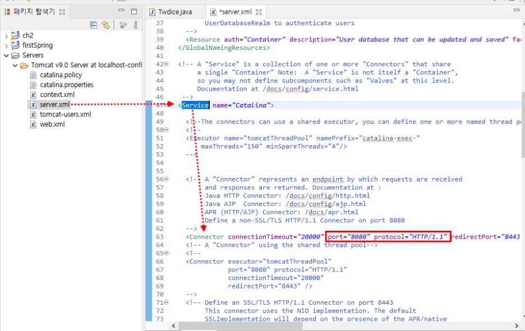This screenshot has width=525, height=331.
Task: Click connectionTimeout="20000" on line 63
Action: tap(276, 237)
